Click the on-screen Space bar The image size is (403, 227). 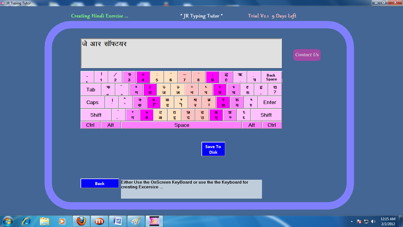pos(181,125)
